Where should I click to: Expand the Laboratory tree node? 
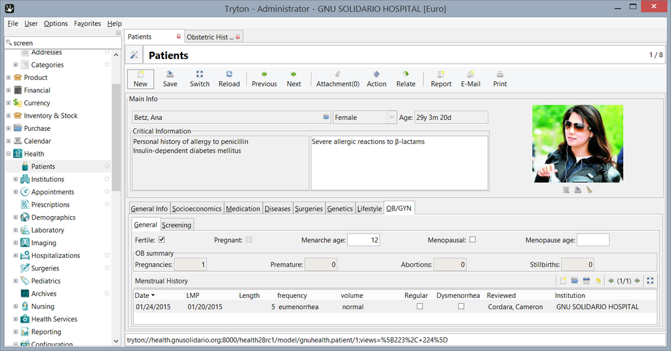[x=16, y=230]
